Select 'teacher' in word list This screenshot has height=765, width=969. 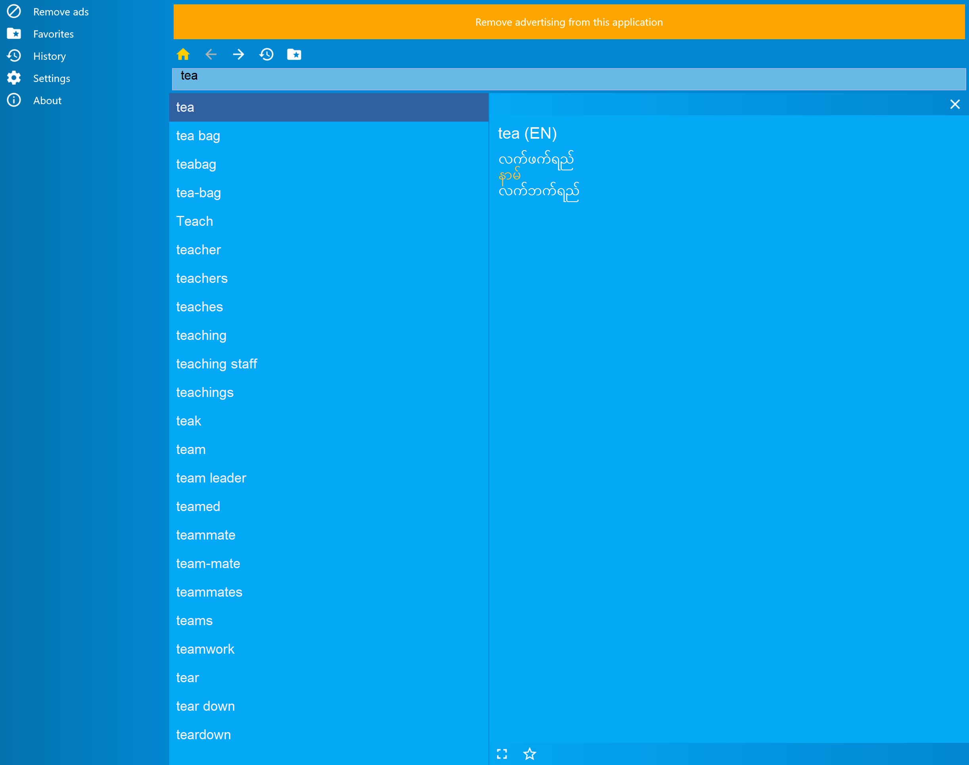[x=198, y=250]
